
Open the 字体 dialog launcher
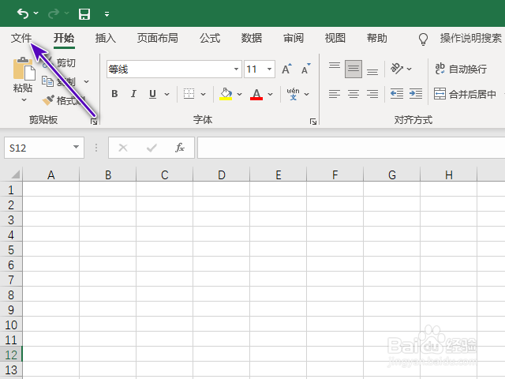313,122
